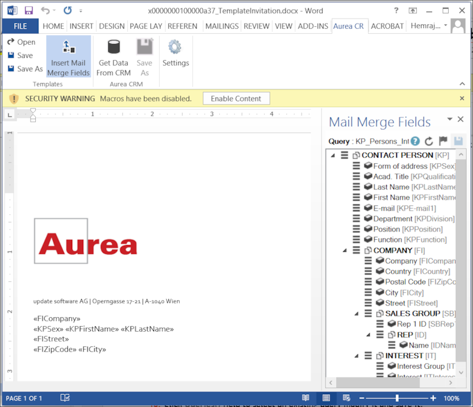Viewport: 473px width, 407px height.
Task: Switch to the DESIGN ribbon tab
Action: coord(112,26)
